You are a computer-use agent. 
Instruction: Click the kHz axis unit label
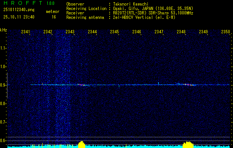(x=3, y=30)
